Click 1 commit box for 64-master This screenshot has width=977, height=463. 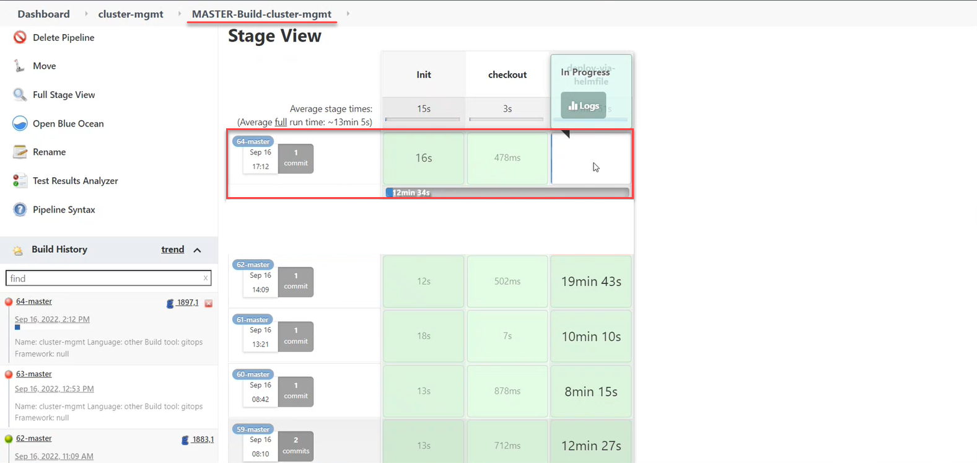(x=296, y=158)
